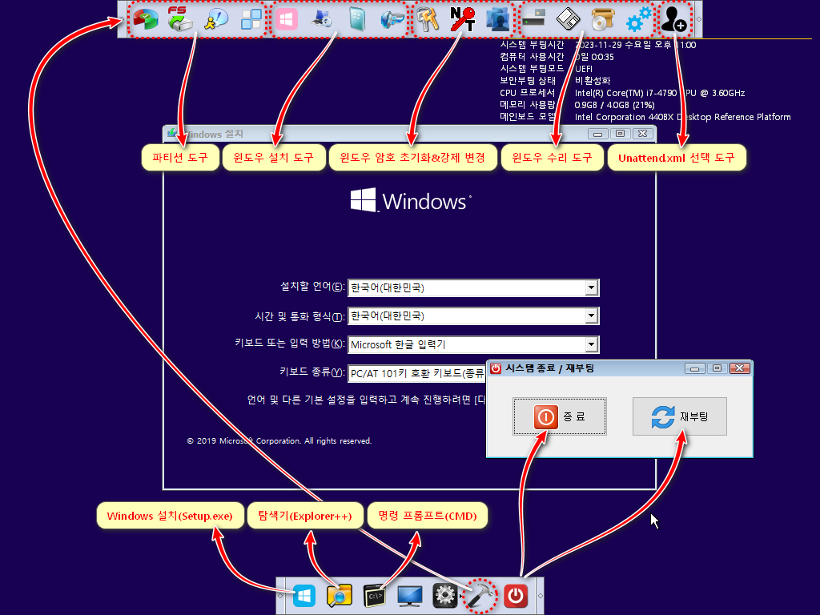Open the teal Windows box icon
This screenshot has width=820, height=615.
[x=357, y=19]
